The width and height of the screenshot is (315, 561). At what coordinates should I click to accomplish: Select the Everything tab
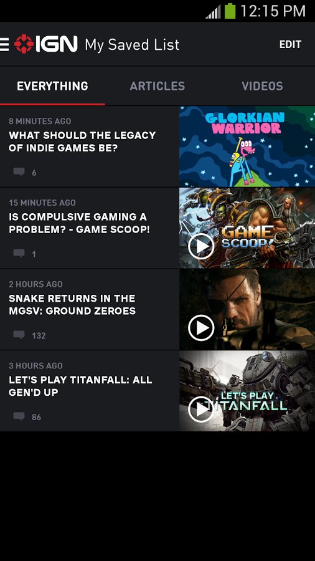[x=52, y=86]
